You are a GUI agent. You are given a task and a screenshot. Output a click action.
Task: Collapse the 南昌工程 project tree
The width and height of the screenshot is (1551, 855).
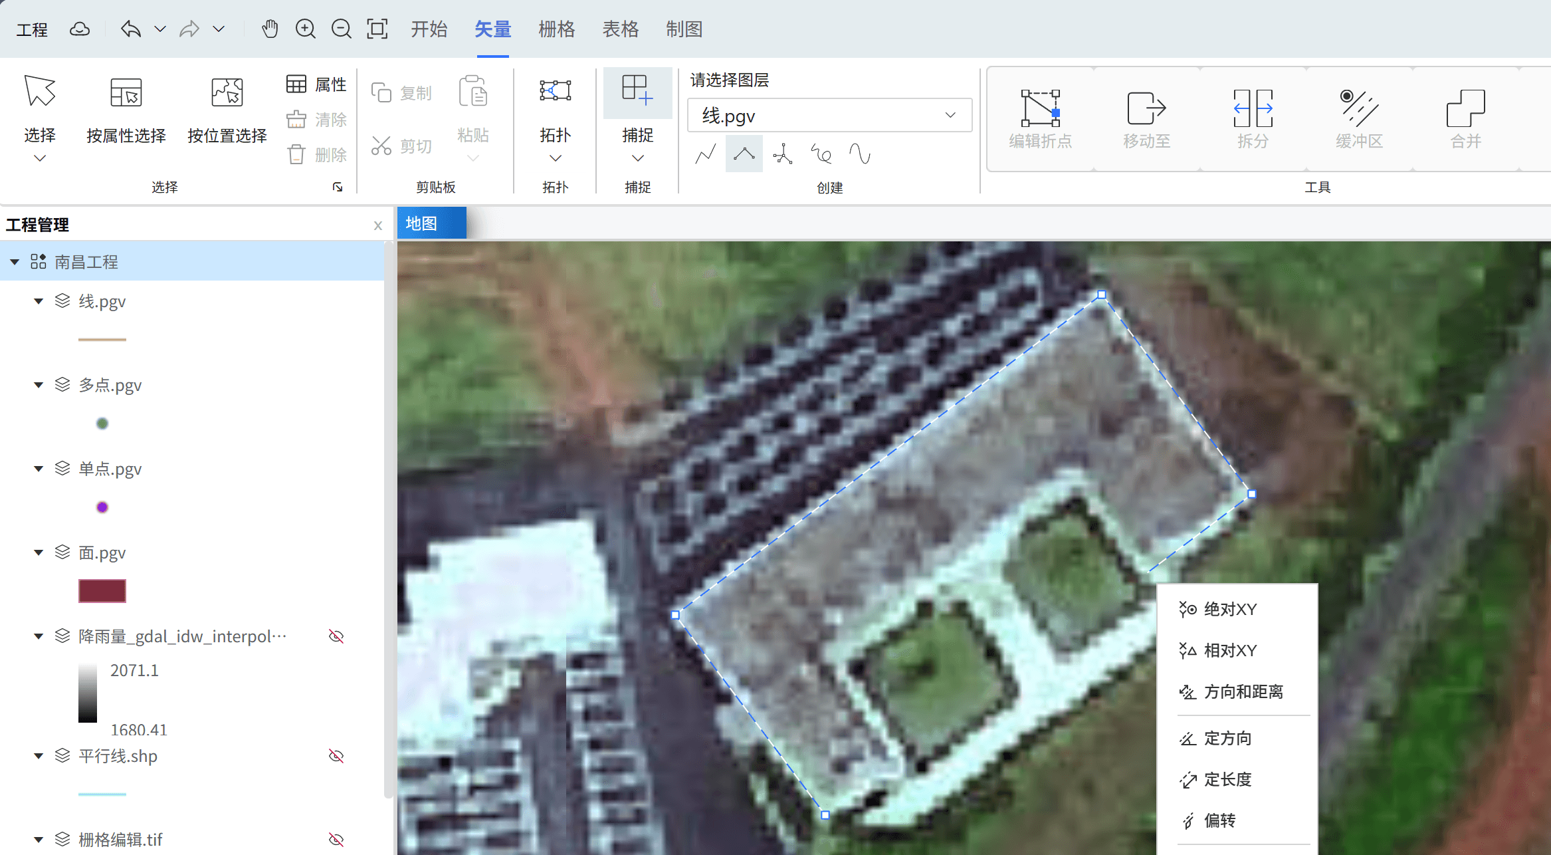click(15, 262)
